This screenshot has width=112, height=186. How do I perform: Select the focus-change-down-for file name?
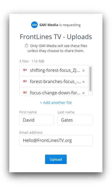click(x=55, y=93)
